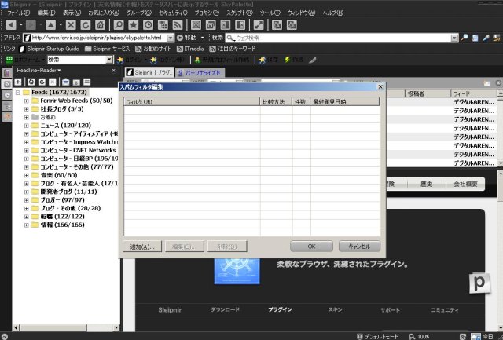Click the フィルタ URI column header
This screenshot has height=340, width=503.
[192, 102]
